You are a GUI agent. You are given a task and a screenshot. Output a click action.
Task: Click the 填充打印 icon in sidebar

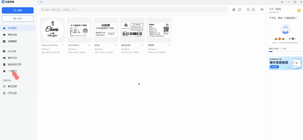(4, 58)
